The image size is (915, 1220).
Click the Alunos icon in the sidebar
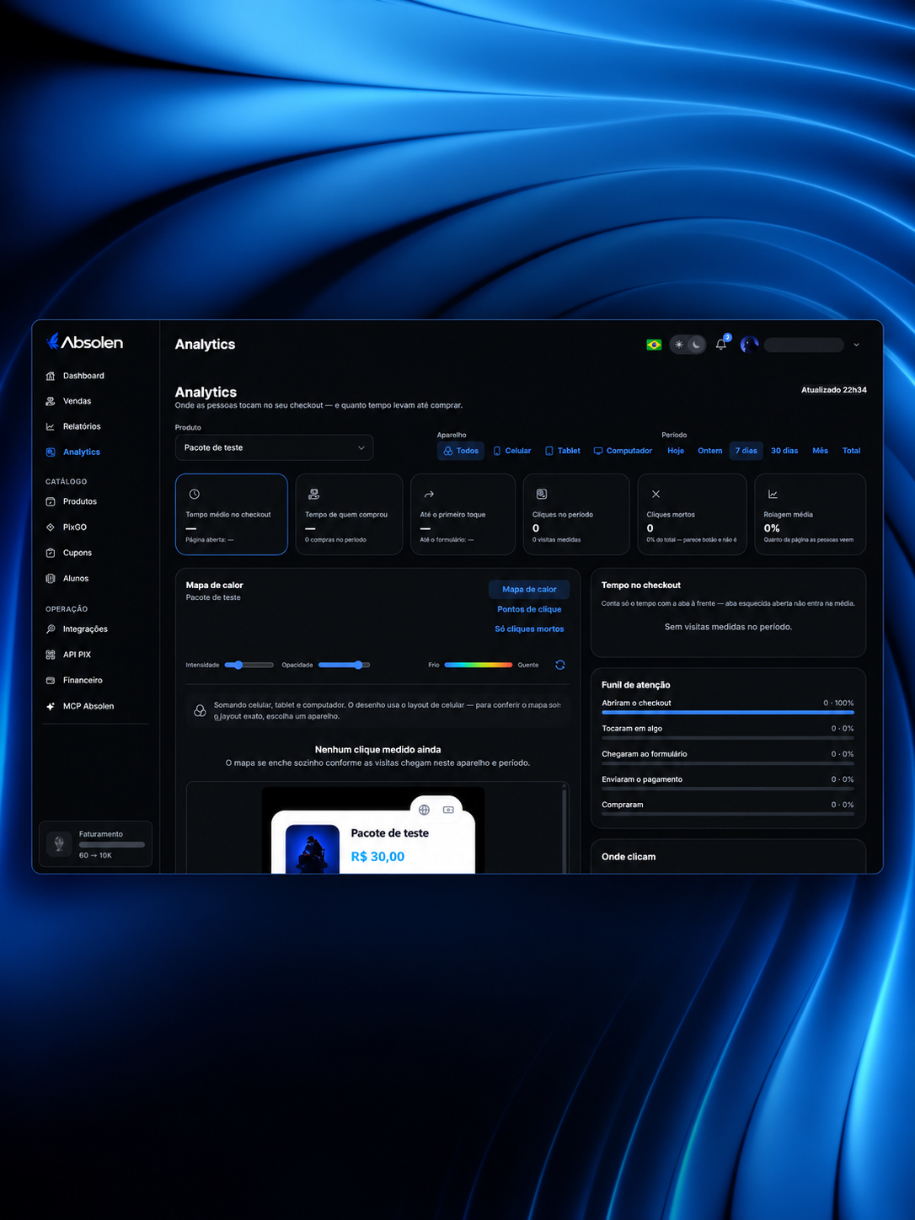coord(51,579)
